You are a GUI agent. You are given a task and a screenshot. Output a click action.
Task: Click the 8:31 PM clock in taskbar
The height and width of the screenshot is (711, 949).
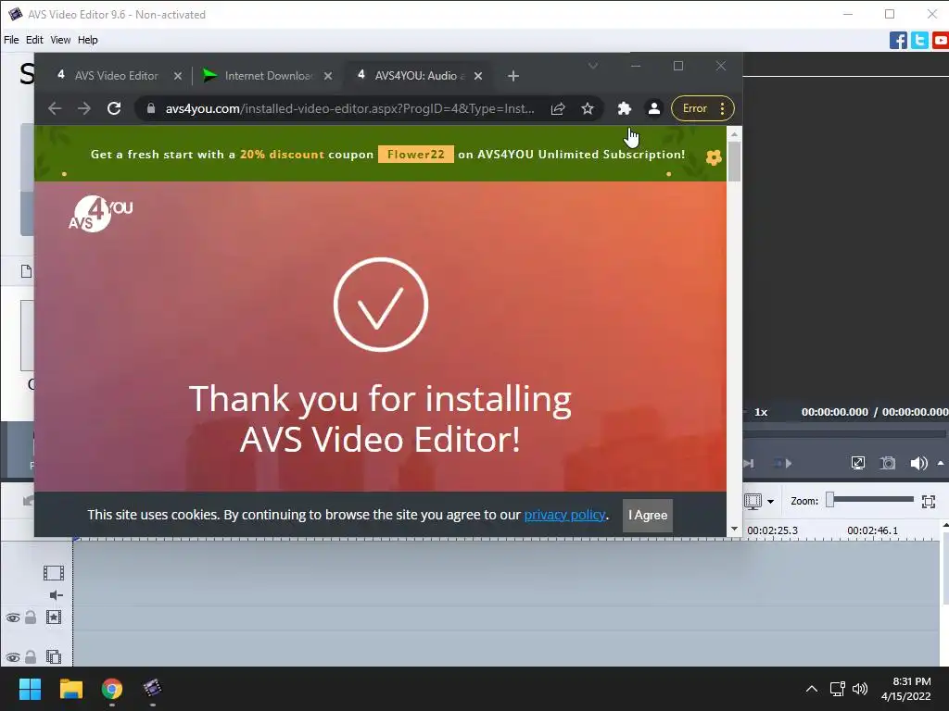[911, 681]
